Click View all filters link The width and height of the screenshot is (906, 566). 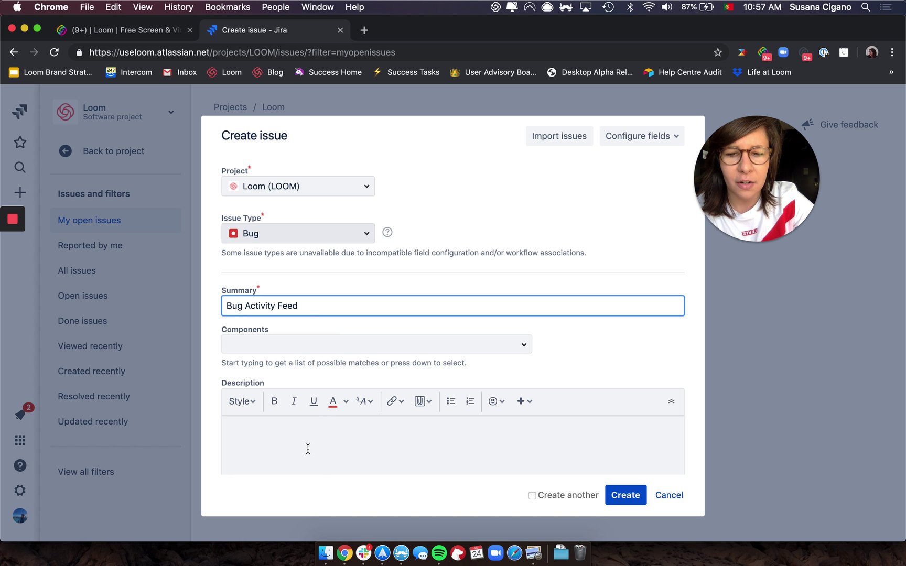[x=86, y=472]
